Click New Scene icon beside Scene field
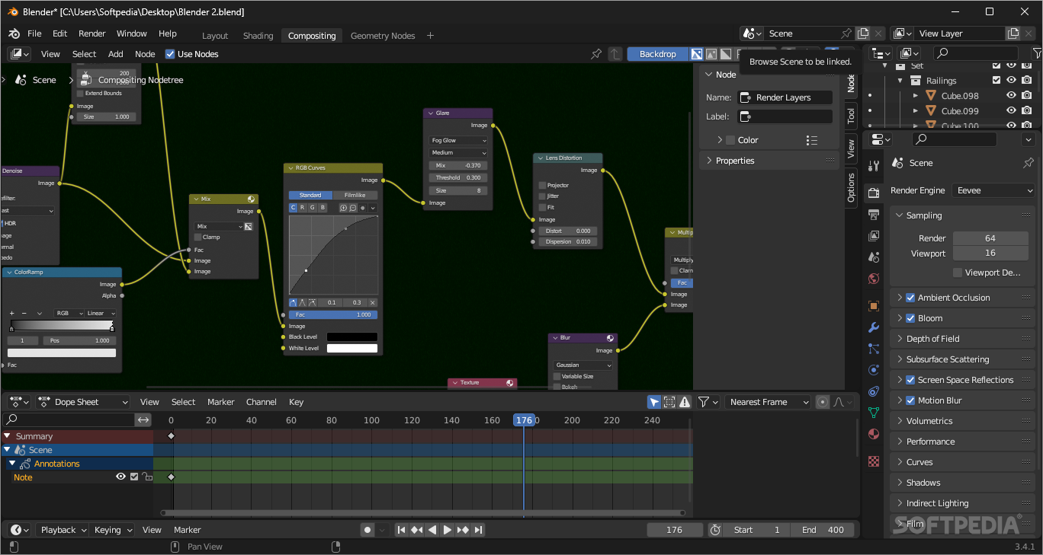The image size is (1043, 555). coord(863,33)
